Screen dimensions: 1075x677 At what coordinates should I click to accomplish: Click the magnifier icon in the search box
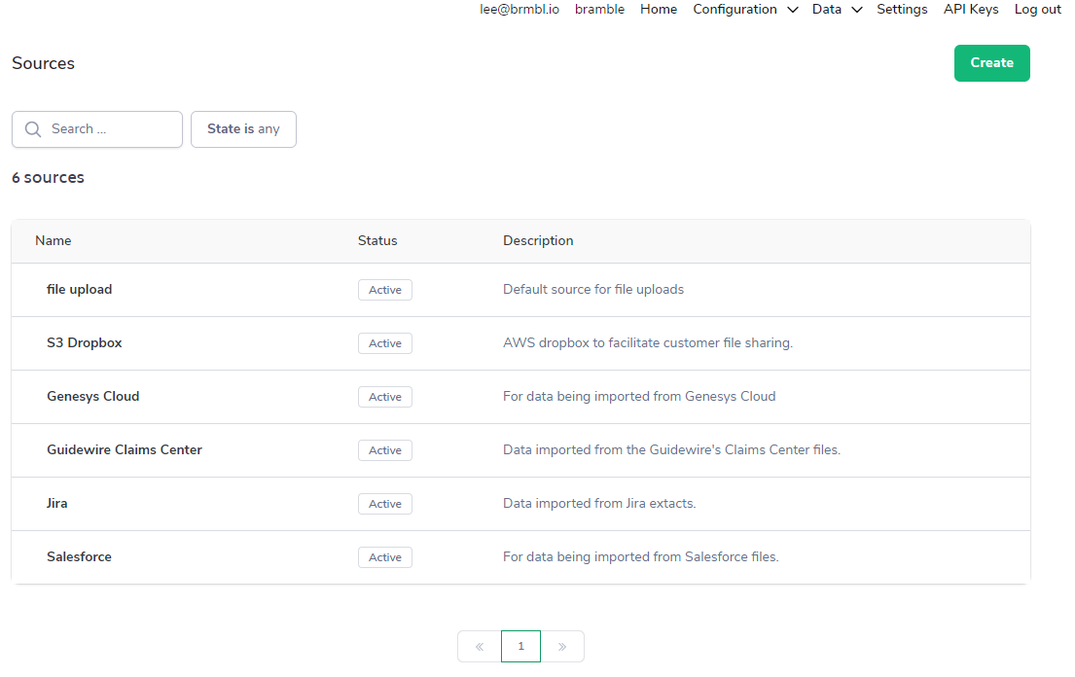tap(33, 129)
